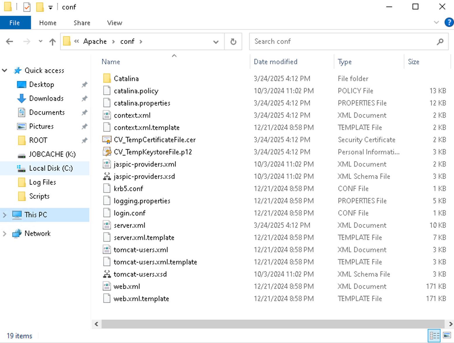This screenshot has height=343, width=454.
Task: Select the server.xml file icon
Action: (107, 225)
